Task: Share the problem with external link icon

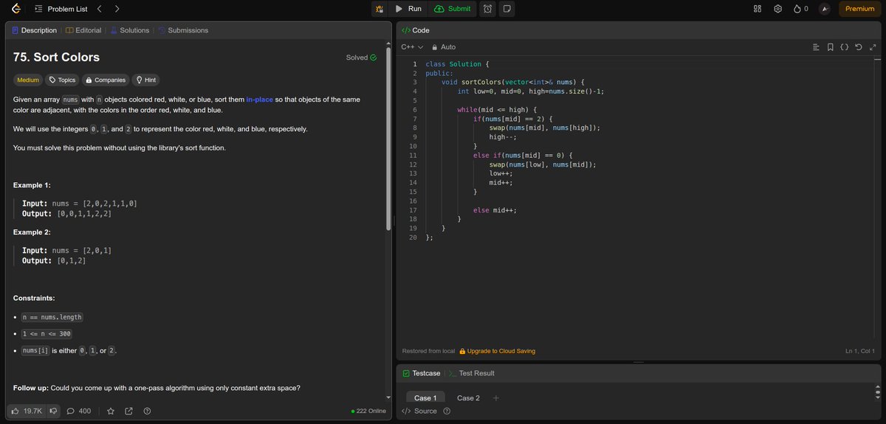Action: click(129, 411)
